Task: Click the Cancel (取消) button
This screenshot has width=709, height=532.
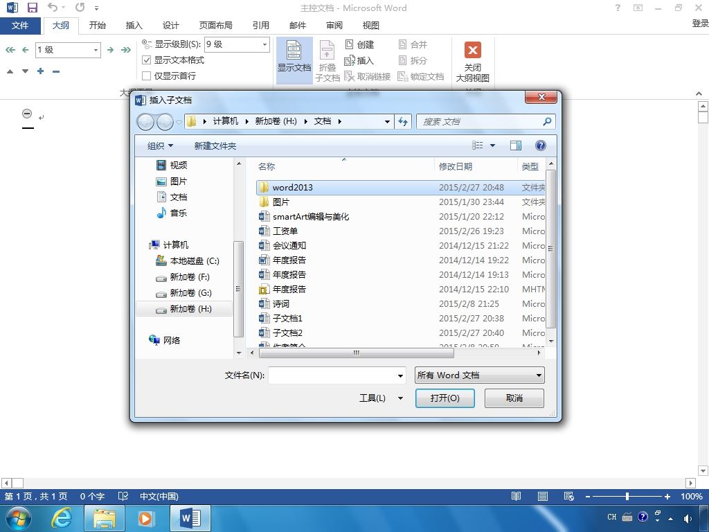Action: [x=514, y=398]
